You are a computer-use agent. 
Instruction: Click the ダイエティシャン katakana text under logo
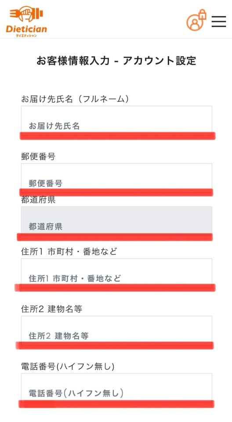tap(26, 35)
